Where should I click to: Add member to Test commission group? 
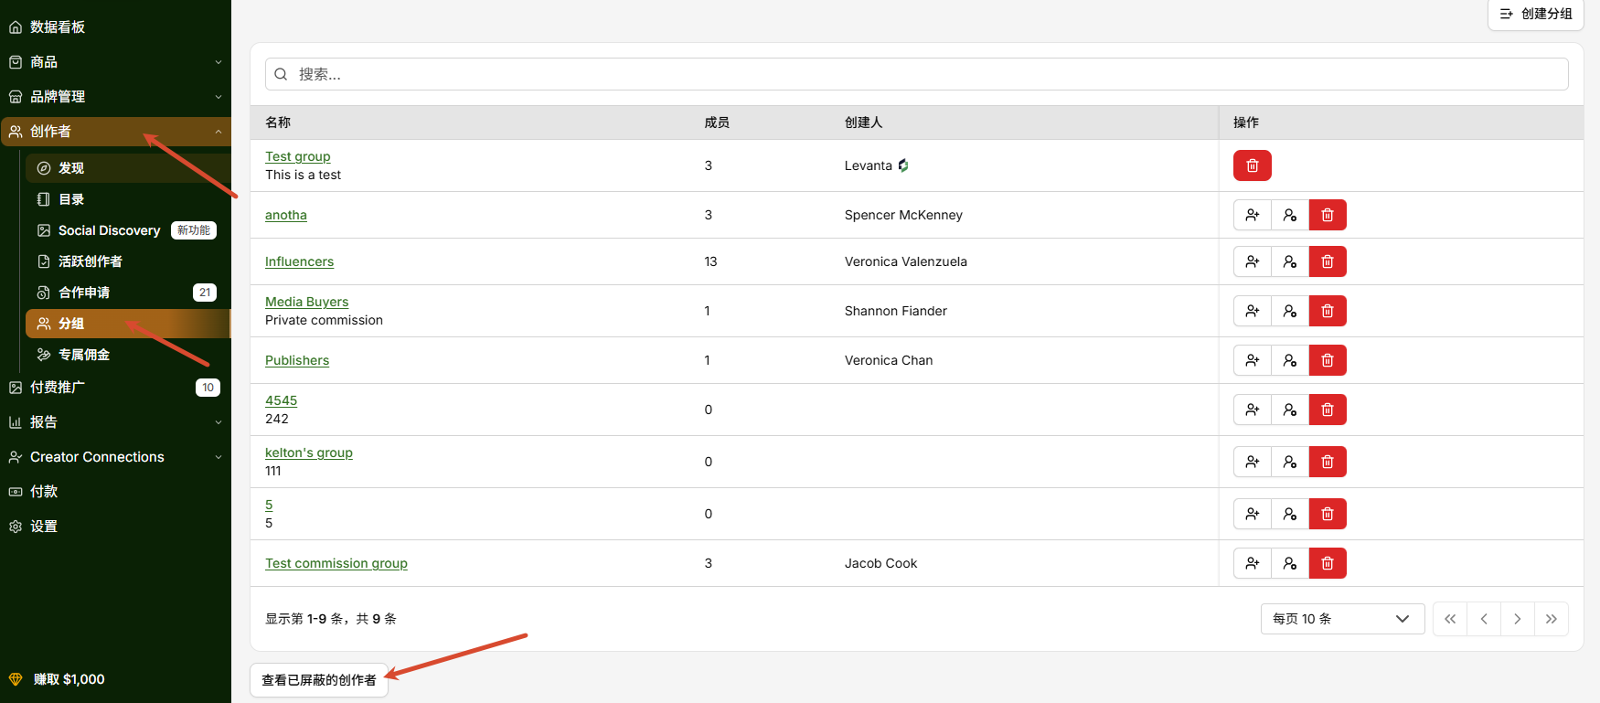click(x=1252, y=563)
